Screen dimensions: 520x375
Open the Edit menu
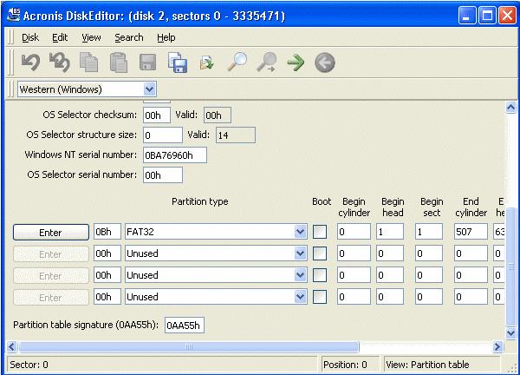tap(60, 37)
